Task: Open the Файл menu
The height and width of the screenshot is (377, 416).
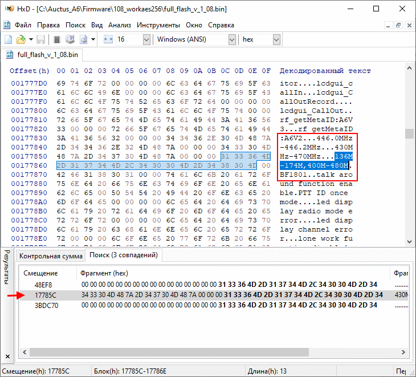Action: [x=23, y=25]
